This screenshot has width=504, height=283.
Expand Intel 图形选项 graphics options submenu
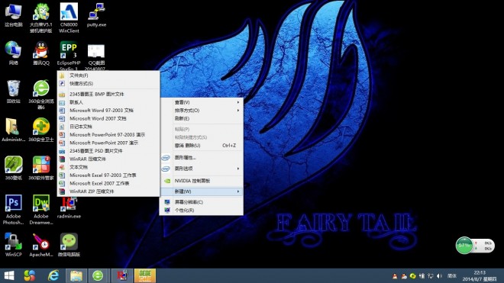click(x=202, y=169)
